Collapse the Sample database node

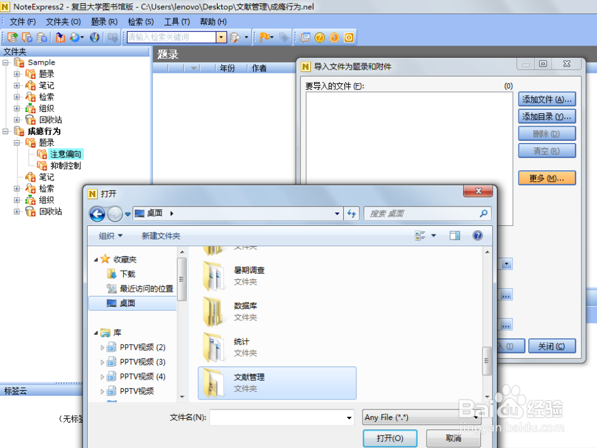(x=6, y=62)
